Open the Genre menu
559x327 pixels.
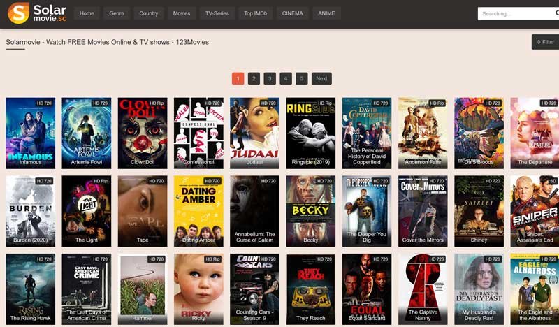tap(117, 13)
